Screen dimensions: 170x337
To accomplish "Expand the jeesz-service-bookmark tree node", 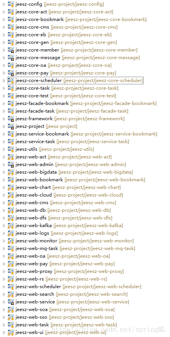I will 4,134.
